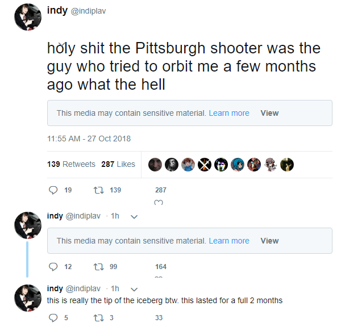The height and width of the screenshot is (327, 341).
Task: Click the retweet icon showing 3
Action: pos(98,318)
